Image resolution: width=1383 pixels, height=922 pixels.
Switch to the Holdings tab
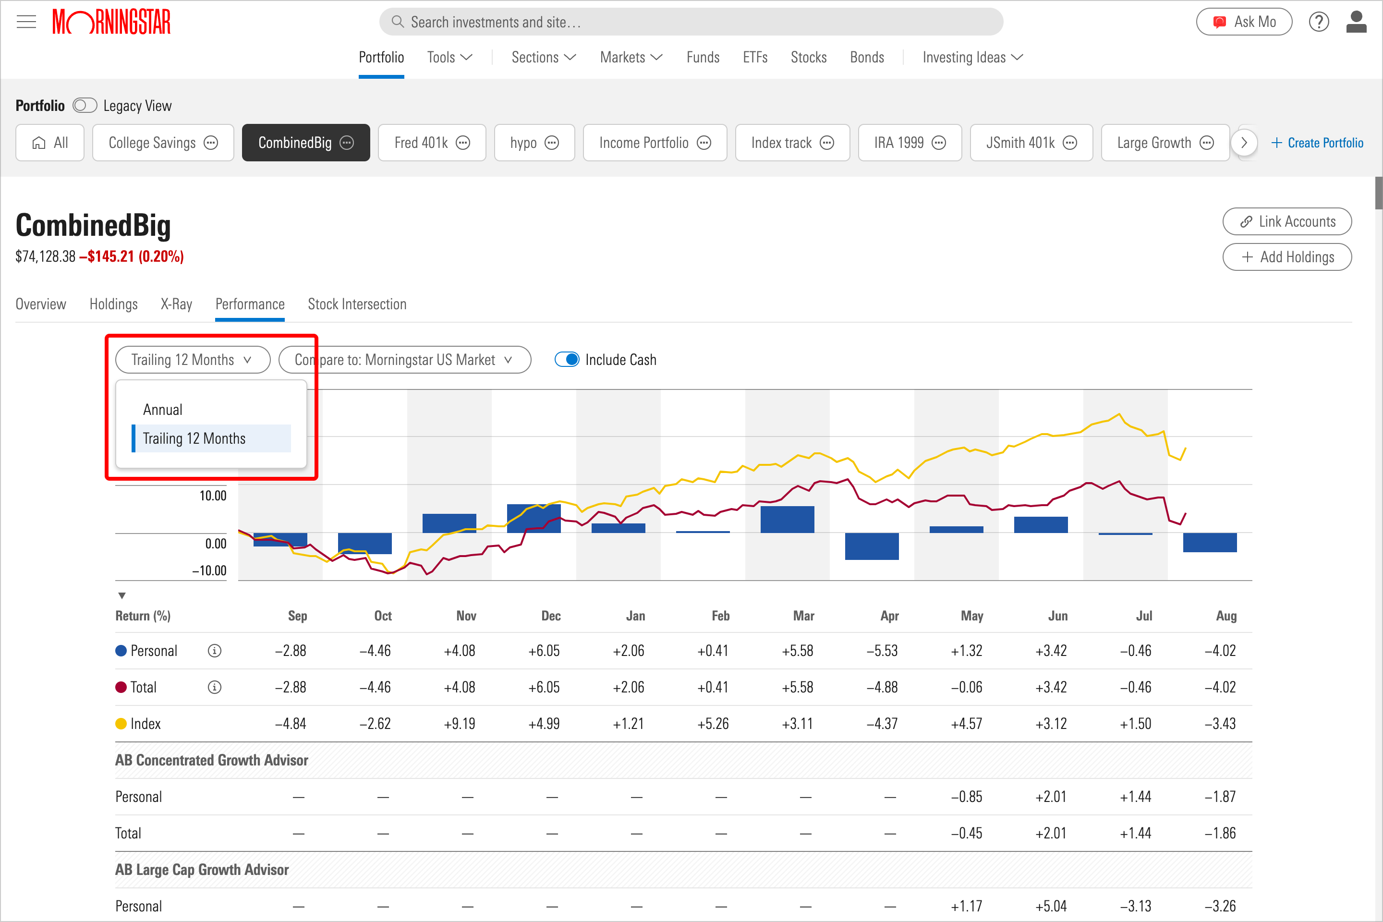click(x=113, y=304)
